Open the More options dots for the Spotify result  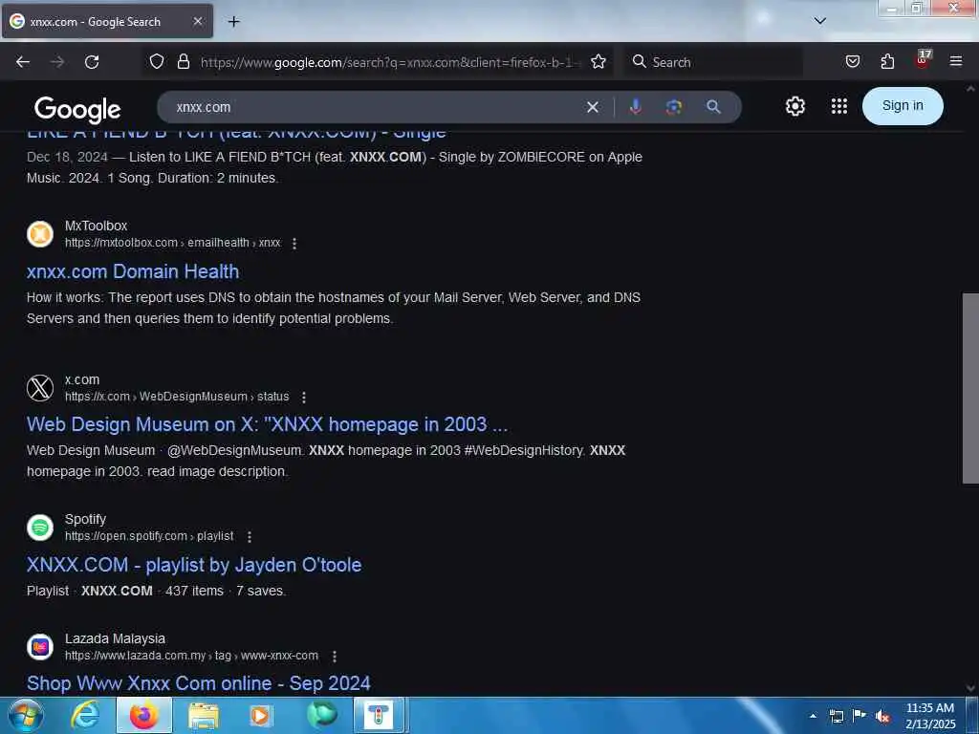pos(250,537)
